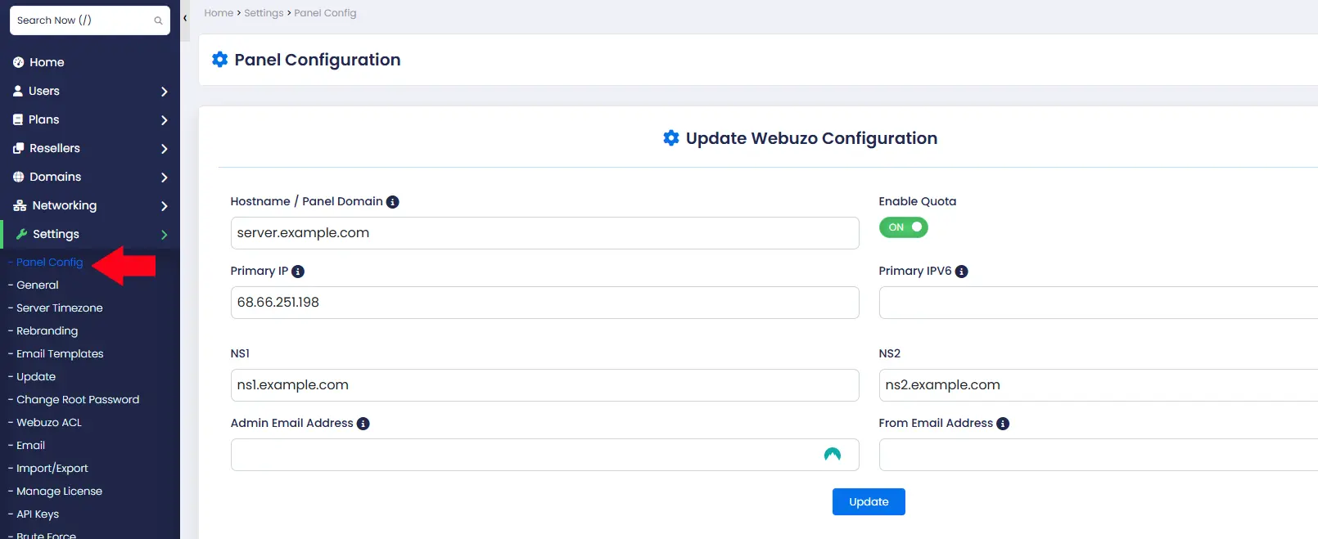
Task: Open the Update settings submenu item
Action: [36, 377]
